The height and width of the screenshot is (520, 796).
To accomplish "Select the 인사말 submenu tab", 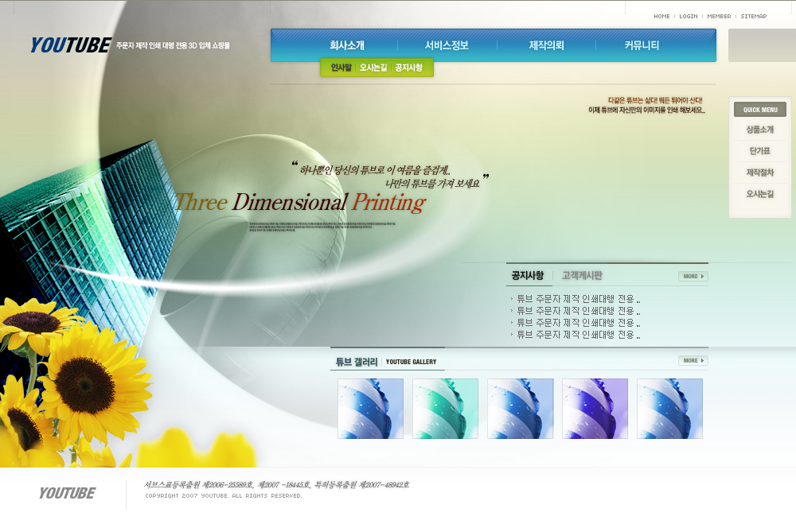I will coord(341,68).
